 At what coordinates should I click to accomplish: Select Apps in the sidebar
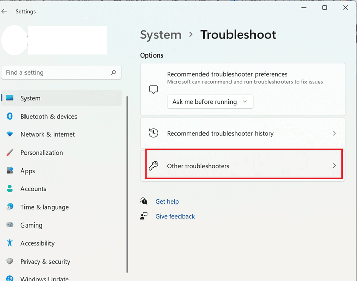pyautogui.click(x=61, y=171)
